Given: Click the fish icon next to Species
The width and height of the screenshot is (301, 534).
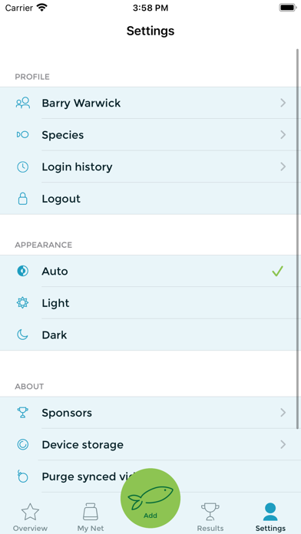Looking at the screenshot, I should [x=22, y=135].
